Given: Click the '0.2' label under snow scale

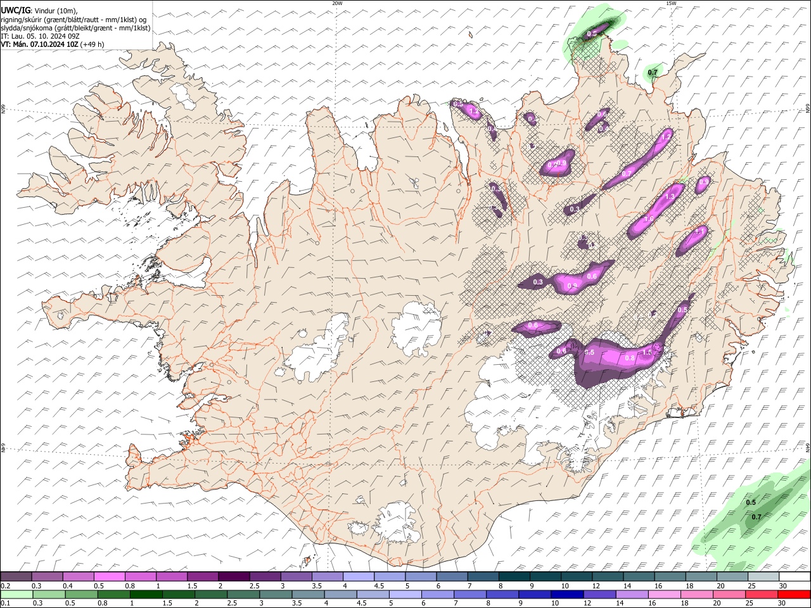Looking at the screenshot, I should (x=4, y=586).
